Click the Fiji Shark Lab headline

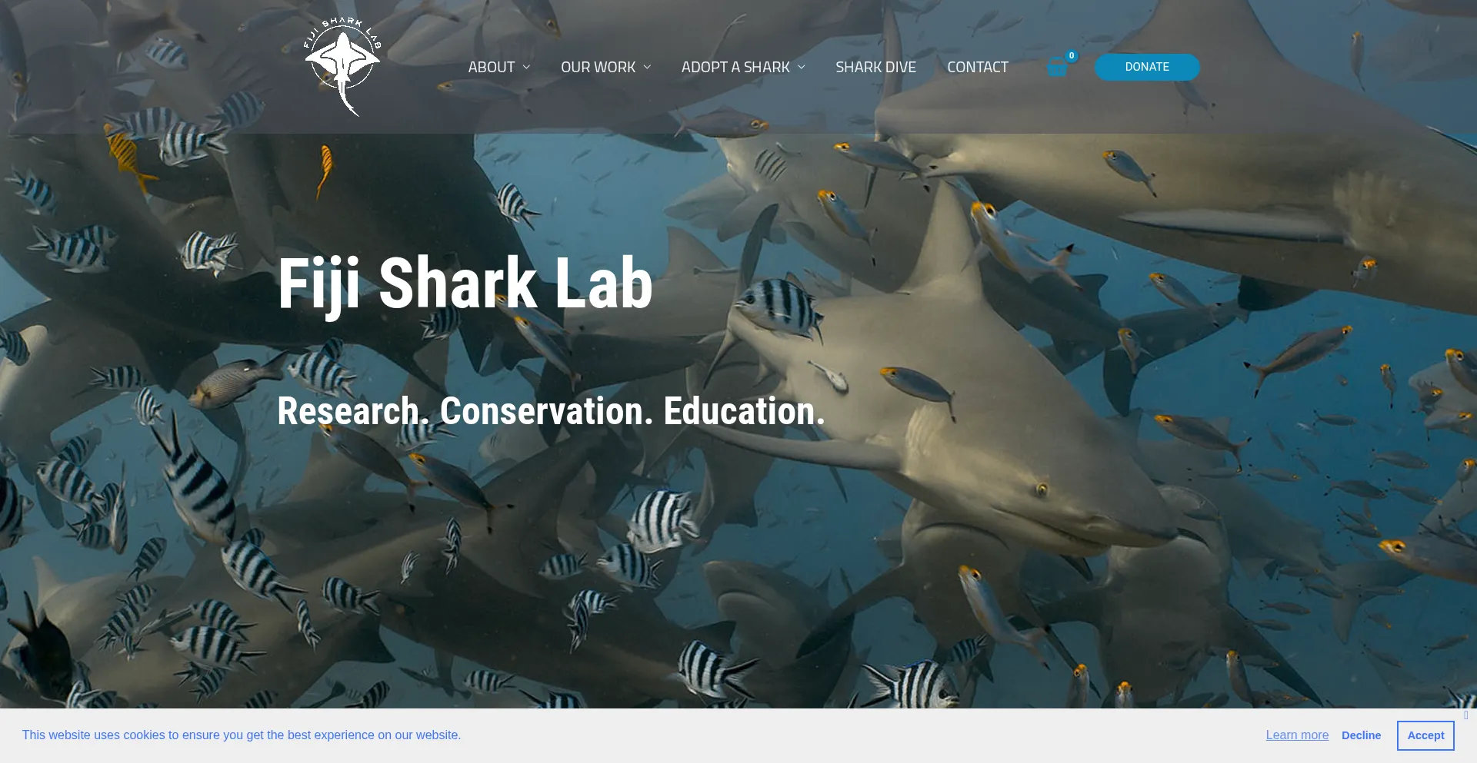pos(465,284)
